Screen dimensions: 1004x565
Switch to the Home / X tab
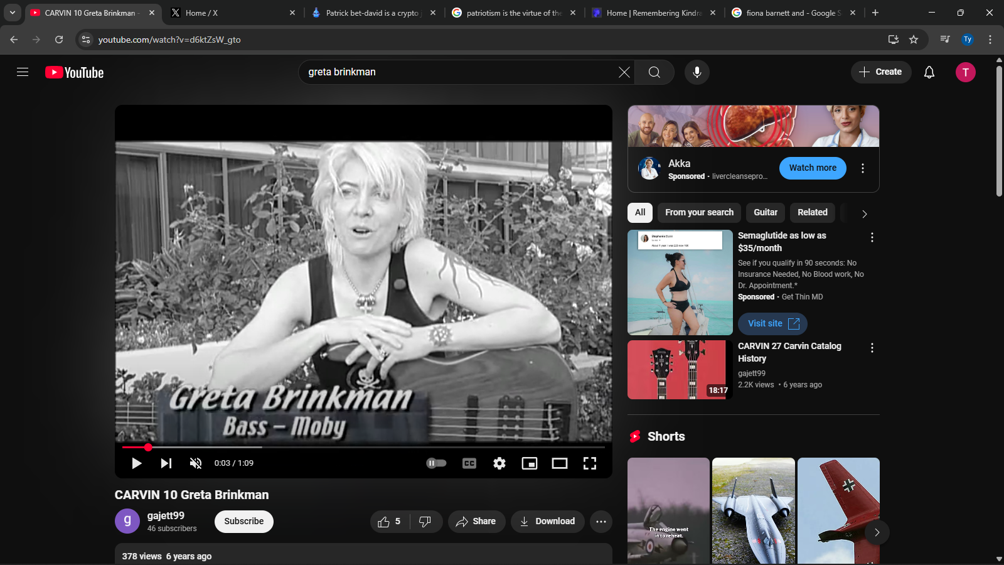232,13
